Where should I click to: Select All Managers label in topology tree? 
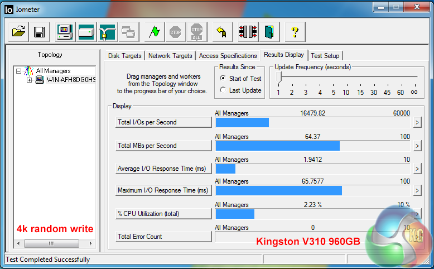point(53,71)
